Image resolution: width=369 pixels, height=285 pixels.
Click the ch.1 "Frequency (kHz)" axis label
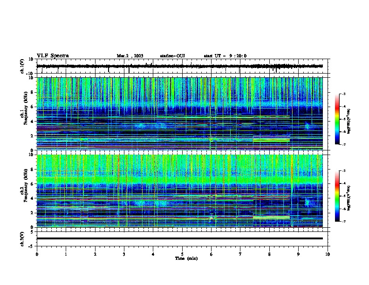click(26, 109)
